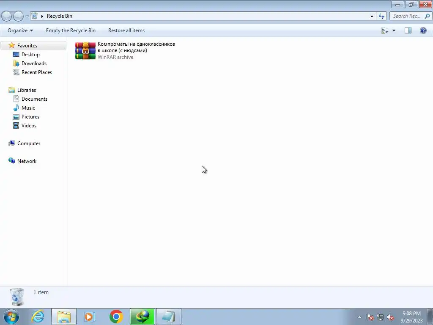Click the search magnifier icon

coord(427,16)
